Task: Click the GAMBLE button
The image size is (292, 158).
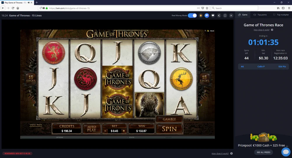Action: (169, 119)
